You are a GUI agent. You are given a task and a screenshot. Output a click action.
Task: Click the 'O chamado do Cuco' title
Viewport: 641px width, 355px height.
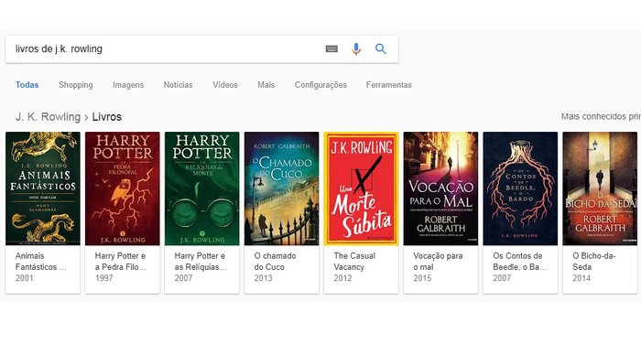pos(275,262)
